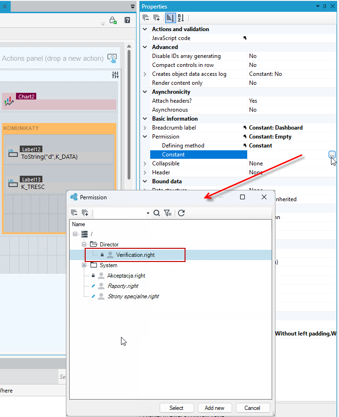Sort Properties alphabetically A-Z

point(181,18)
